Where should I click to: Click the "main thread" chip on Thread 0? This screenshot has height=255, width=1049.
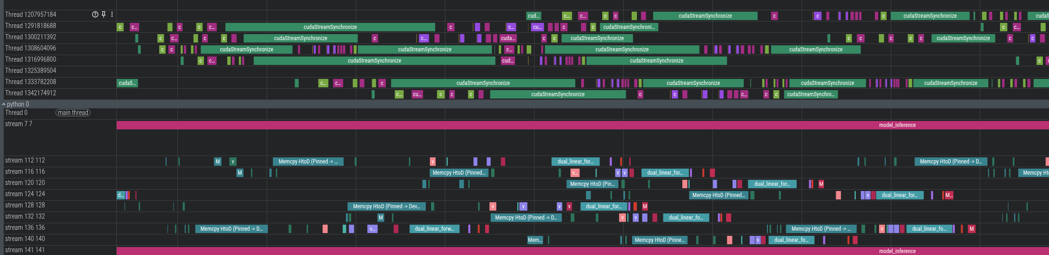[73, 113]
